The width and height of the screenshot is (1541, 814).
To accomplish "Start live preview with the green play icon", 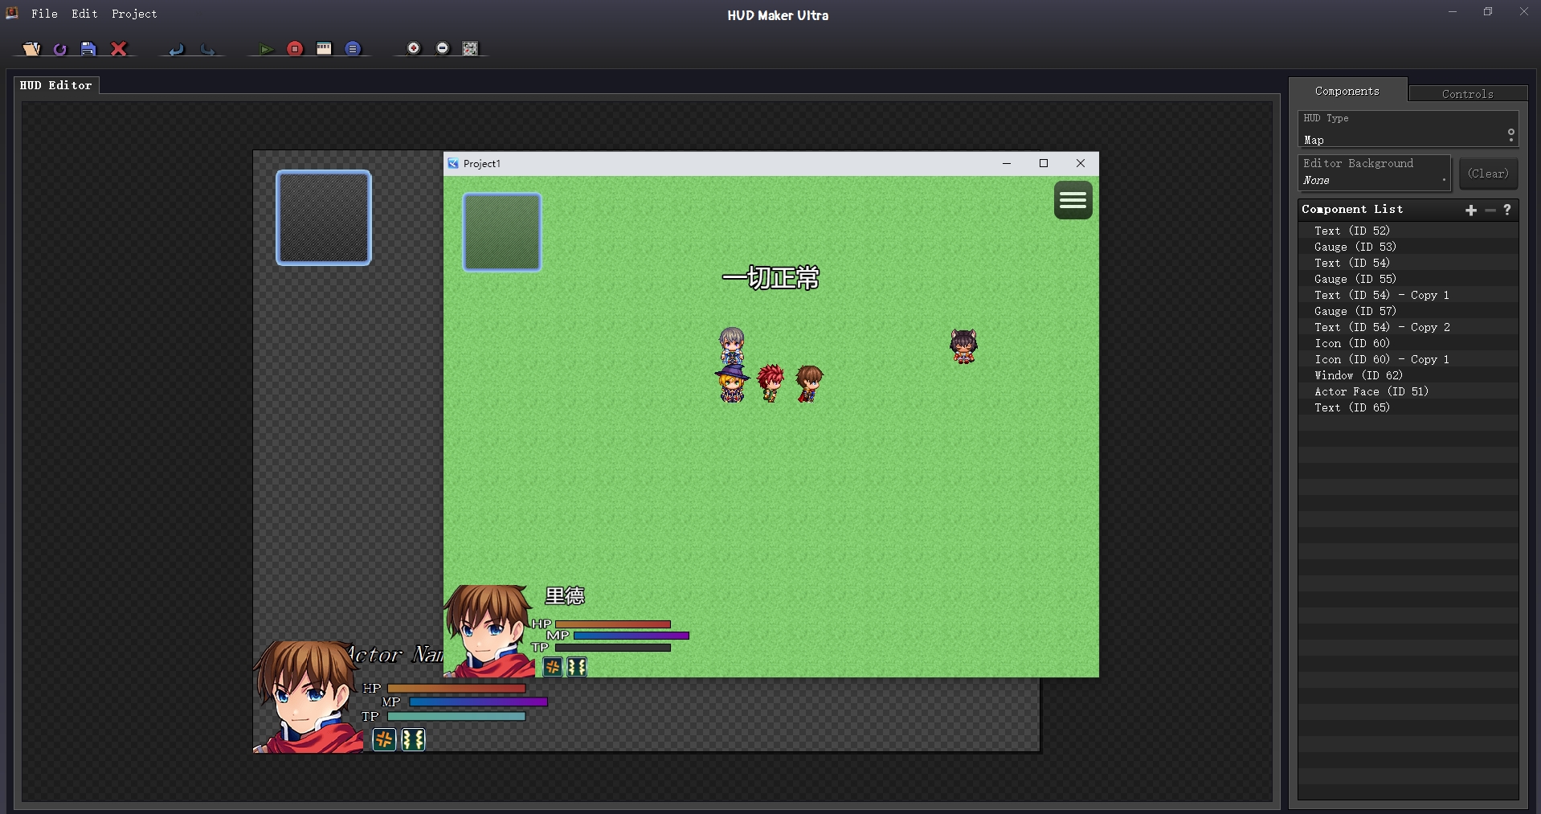I will point(266,49).
